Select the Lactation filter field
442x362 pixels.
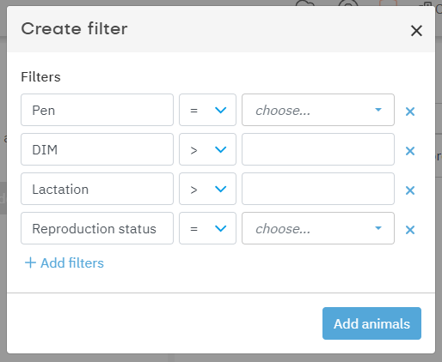97,189
